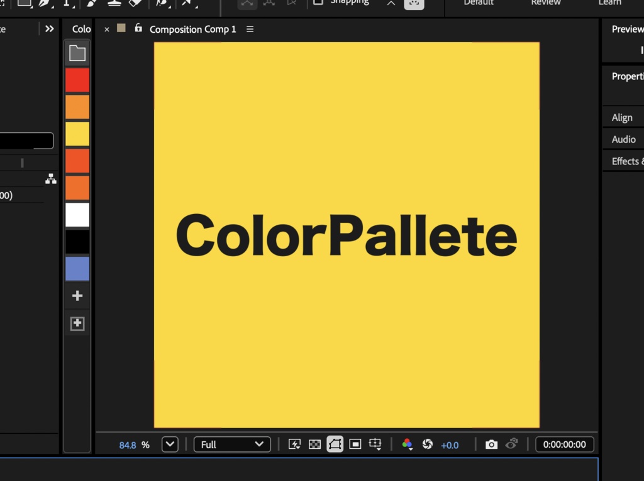Switch to the Review workspace
This screenshot has width=644, height=481.
545,3
